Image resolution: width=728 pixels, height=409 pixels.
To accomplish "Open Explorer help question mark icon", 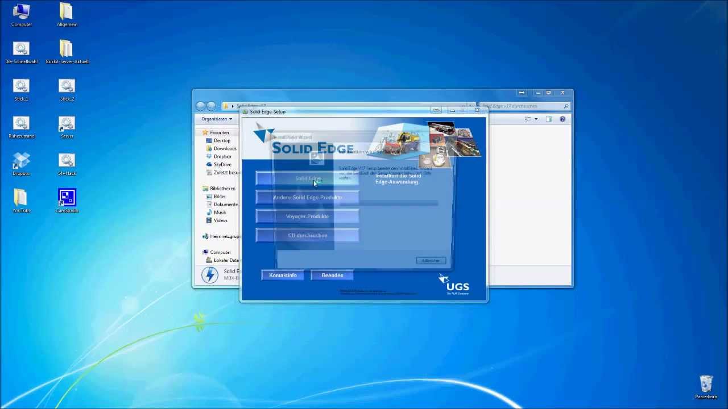I will click(x=562, y=119).
